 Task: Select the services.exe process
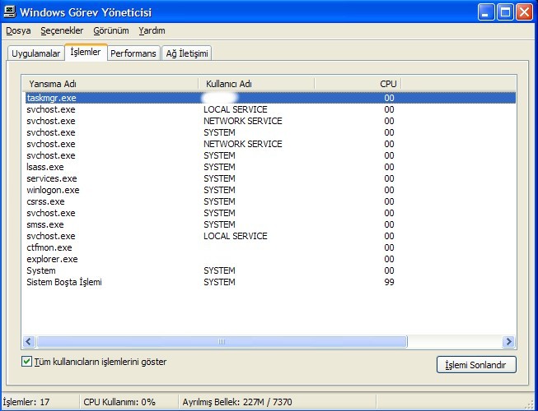(x=51, y=178)
